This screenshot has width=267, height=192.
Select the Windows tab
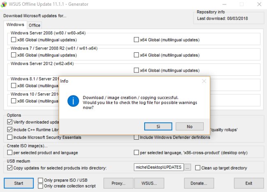[15, 25]
